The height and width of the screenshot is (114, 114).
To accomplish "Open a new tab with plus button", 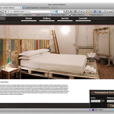I will pyautogui.click(x=56, y=8).
